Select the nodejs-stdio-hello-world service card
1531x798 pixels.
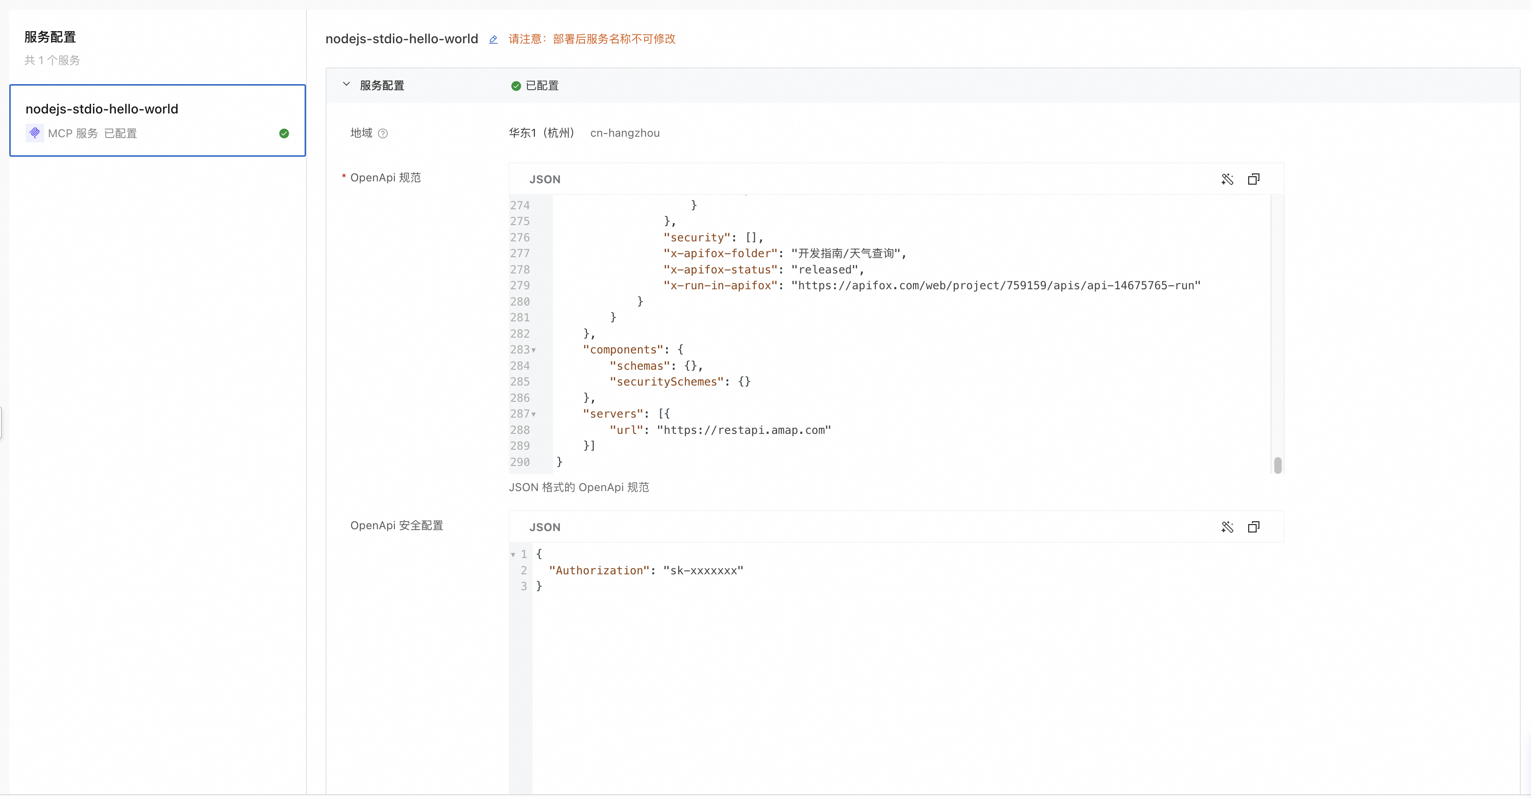(x=158, y=120)
